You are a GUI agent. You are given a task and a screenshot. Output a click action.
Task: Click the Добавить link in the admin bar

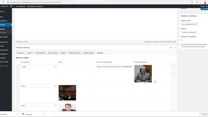[x=22, y=6]
